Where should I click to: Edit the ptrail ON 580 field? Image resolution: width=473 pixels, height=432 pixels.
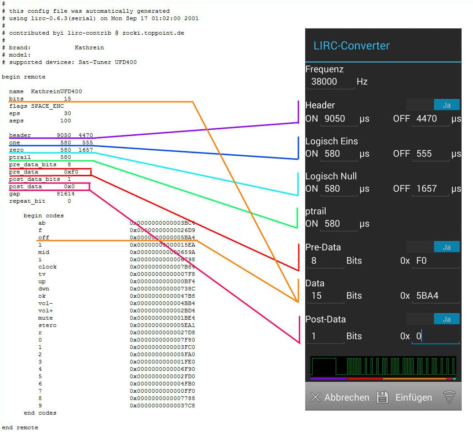(338, 224)
